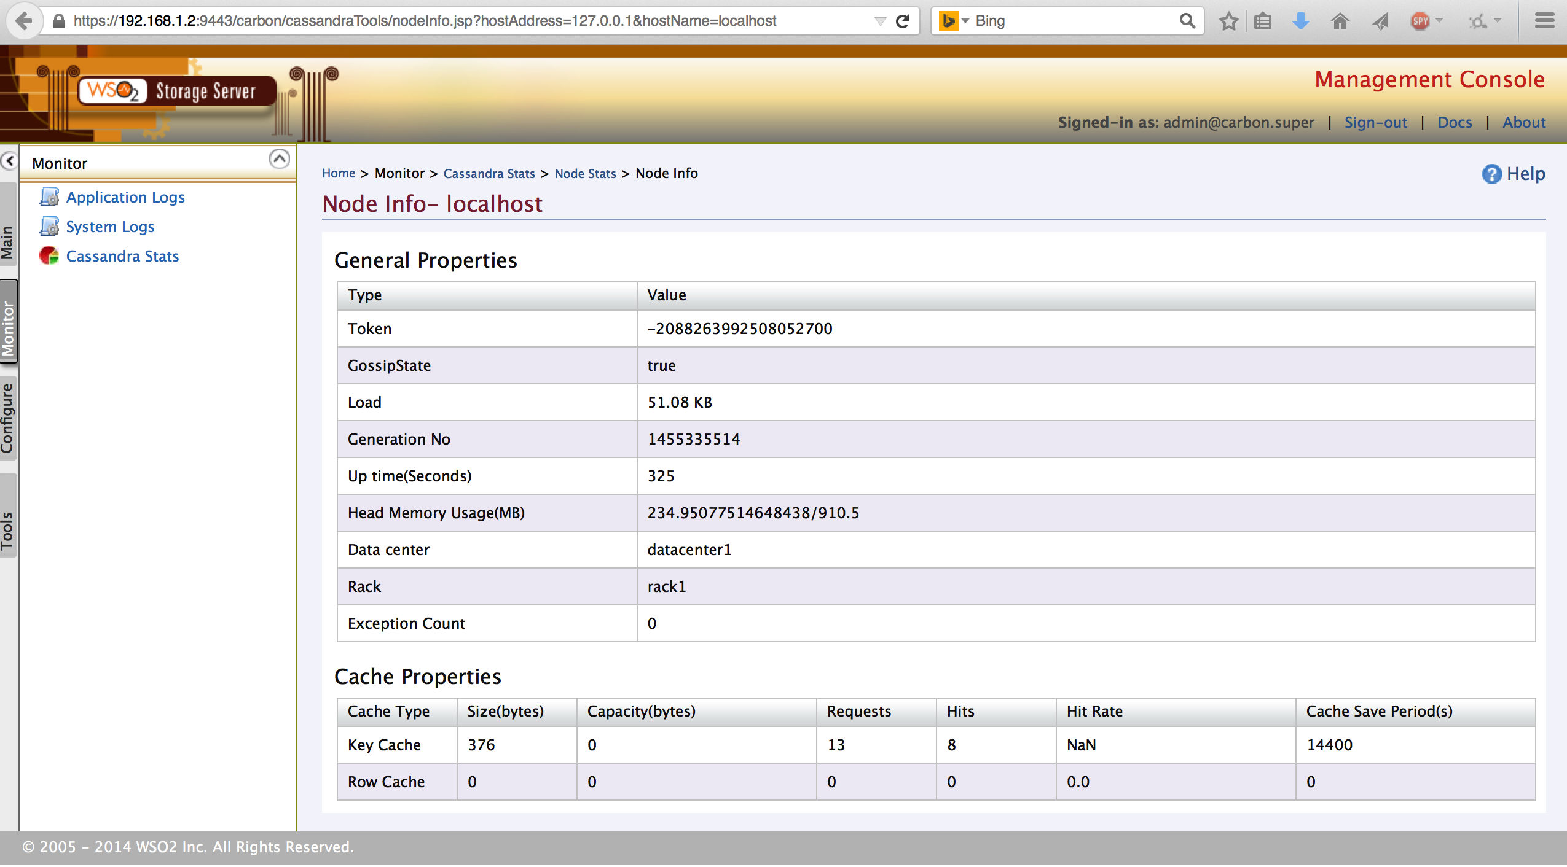The width and height of the screenshot is (1567, 867).
Task: Click the Sign-out link
Action: point(1375,122)
